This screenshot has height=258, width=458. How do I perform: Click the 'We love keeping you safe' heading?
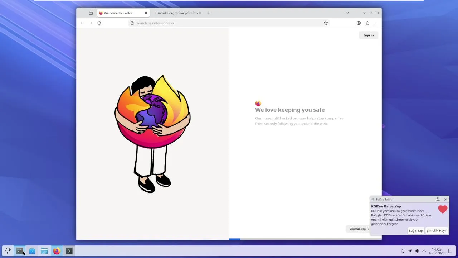pyautogui.click(x=290, y=110)
